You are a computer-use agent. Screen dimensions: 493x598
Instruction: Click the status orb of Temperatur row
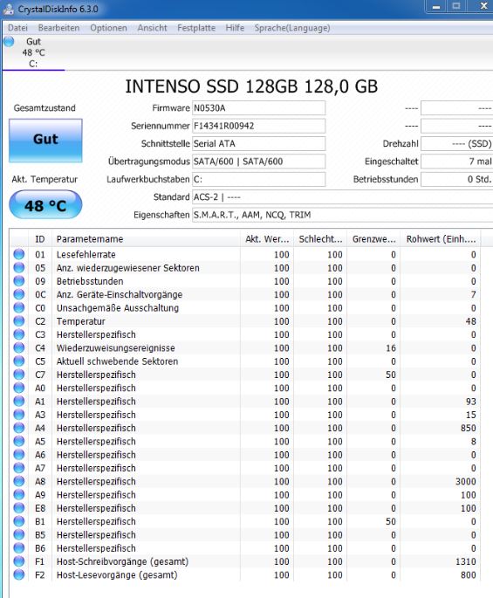(x=18, y=321)
